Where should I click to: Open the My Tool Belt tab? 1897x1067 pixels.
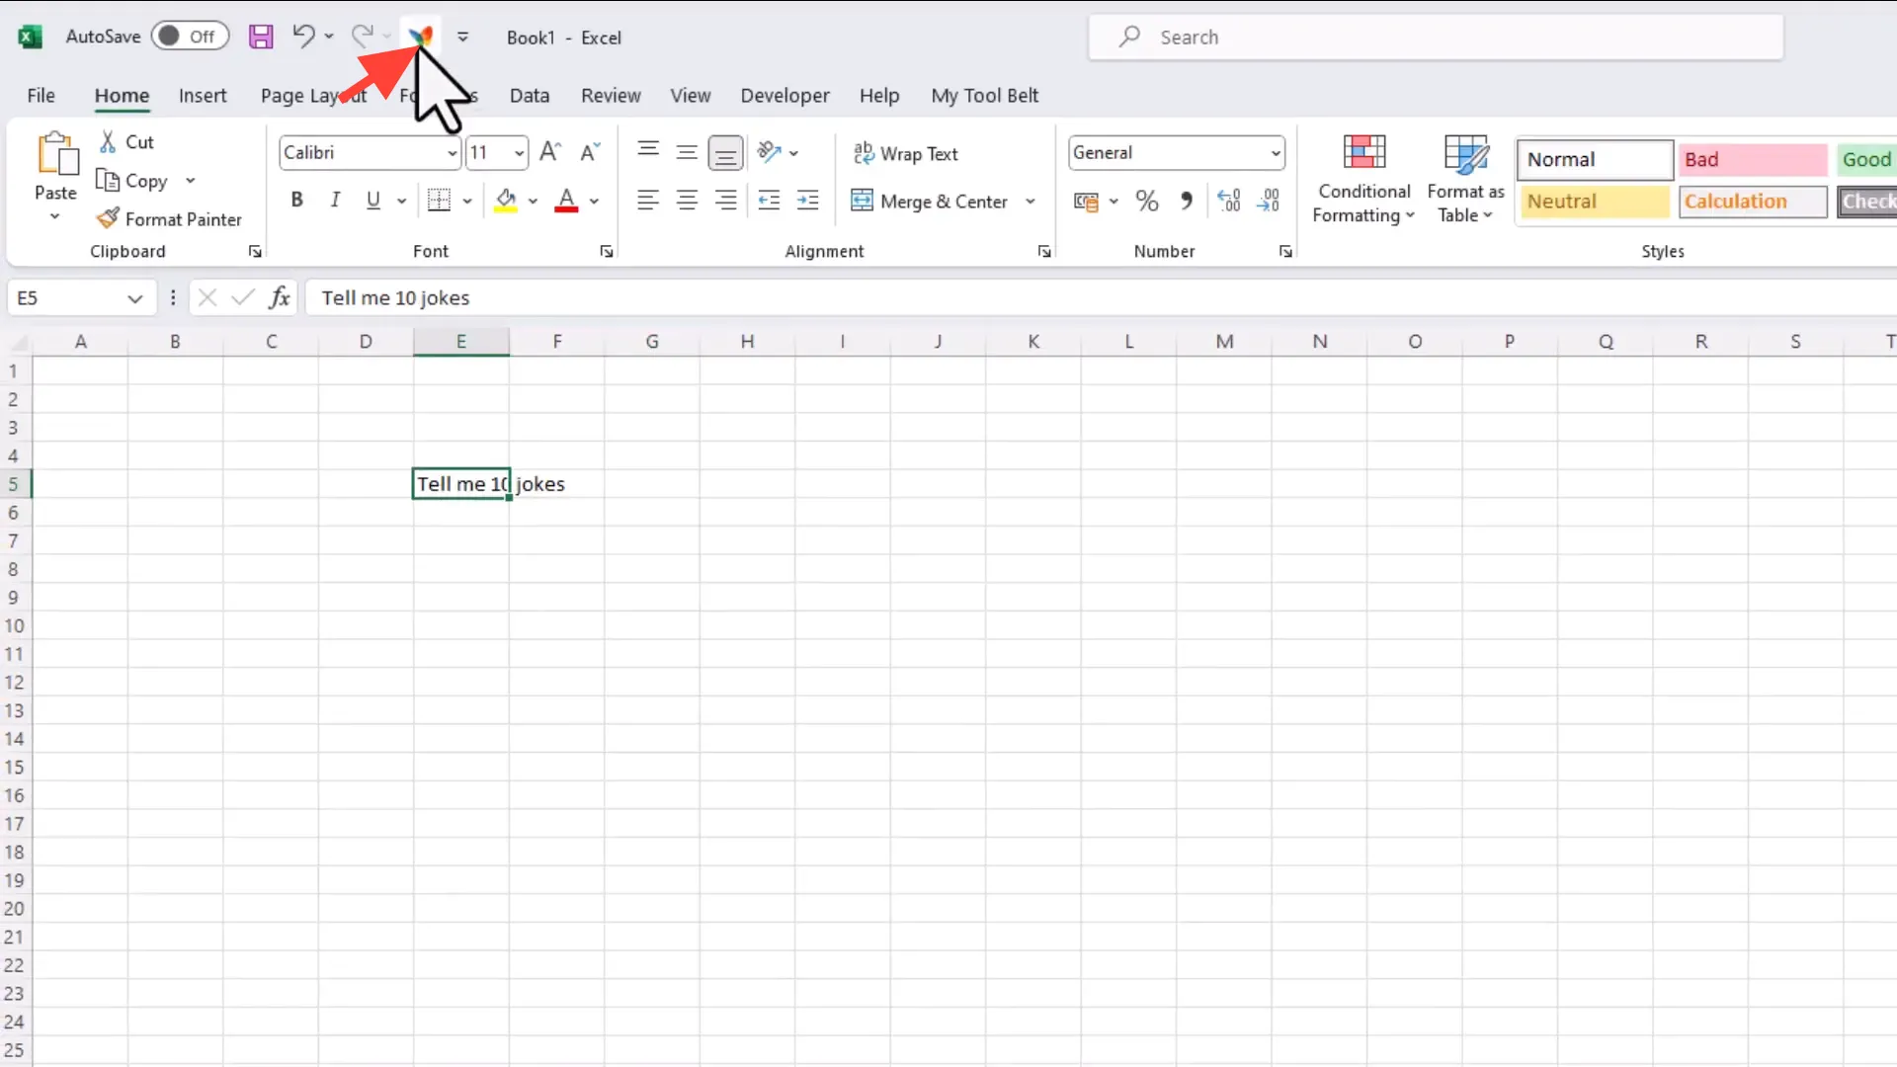[984, 95]
